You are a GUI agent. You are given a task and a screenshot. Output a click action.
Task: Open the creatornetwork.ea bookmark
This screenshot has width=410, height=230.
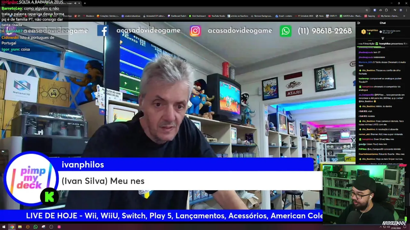(131, 16)
